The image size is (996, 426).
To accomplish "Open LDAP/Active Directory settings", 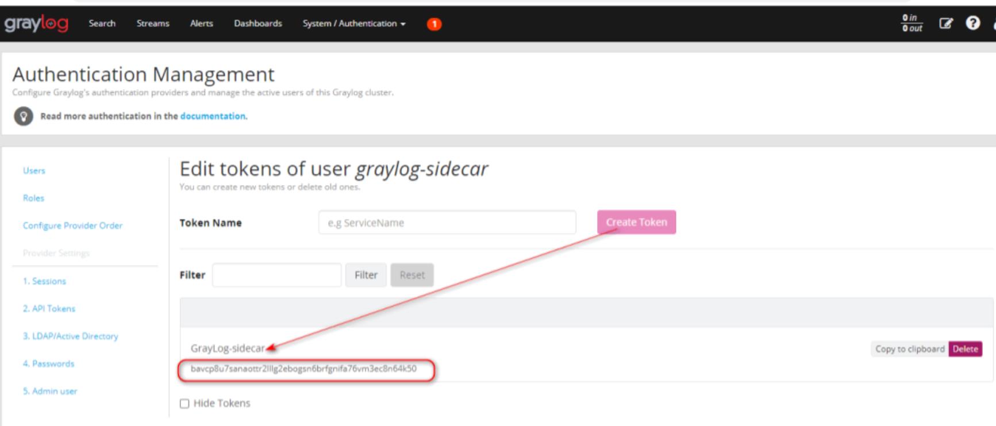I will pos(71,336).
